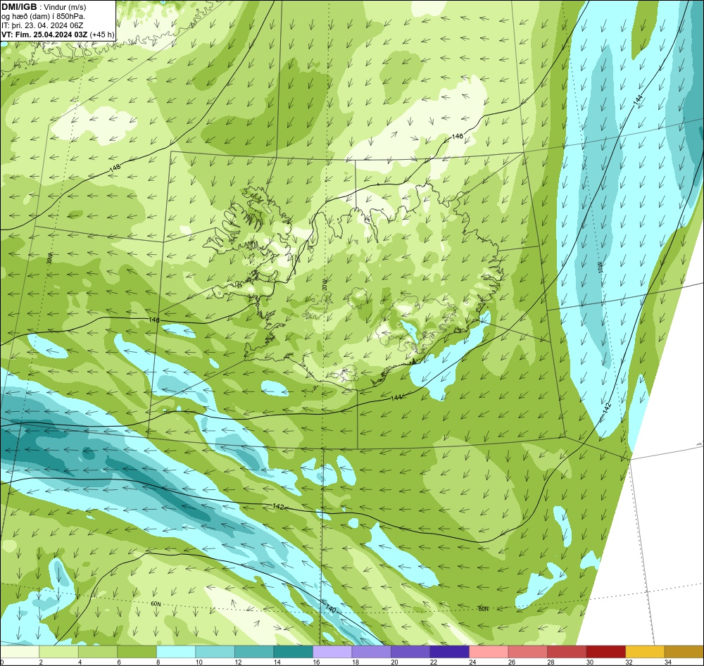Click the legend tick value 24
Screen dimensions: 704x666
click(x=472, y=662)
